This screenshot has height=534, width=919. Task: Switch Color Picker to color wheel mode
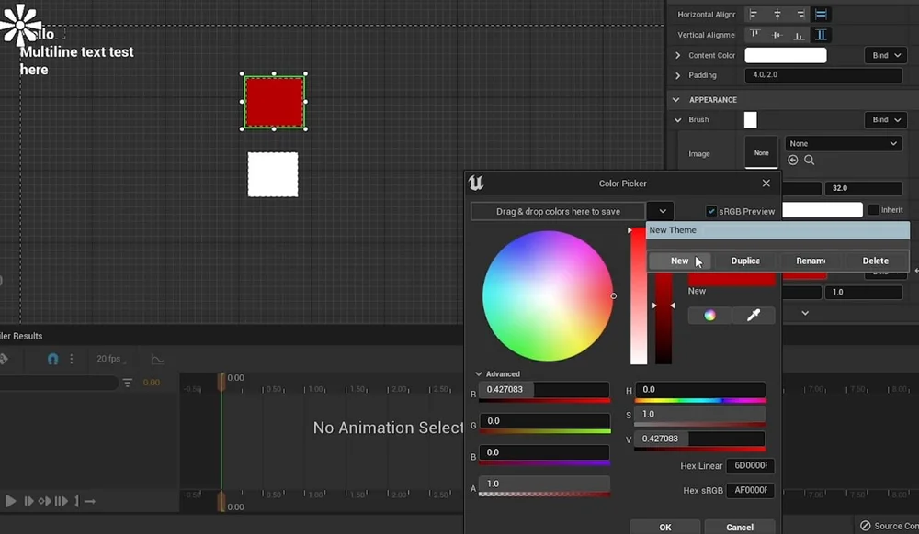(708, 315)
